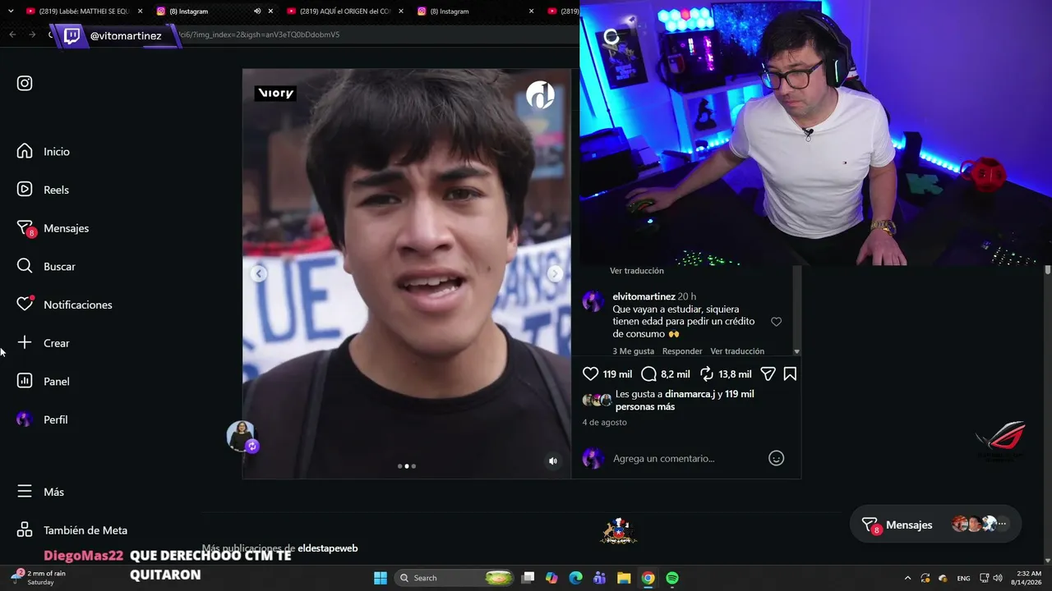
Task: Open Microsoft Edge from the taskbar
Action: [576, 578]
